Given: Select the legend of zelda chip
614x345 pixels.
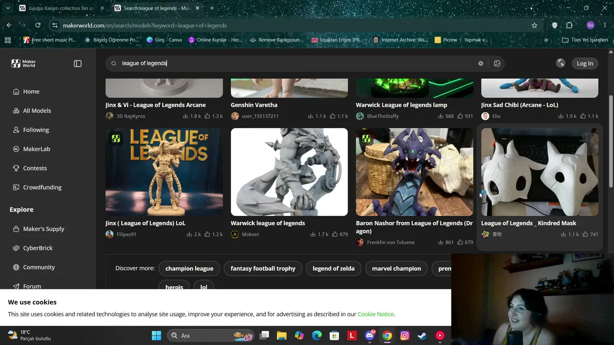Looking at the screenshot, I should click(x=333, y=268).
